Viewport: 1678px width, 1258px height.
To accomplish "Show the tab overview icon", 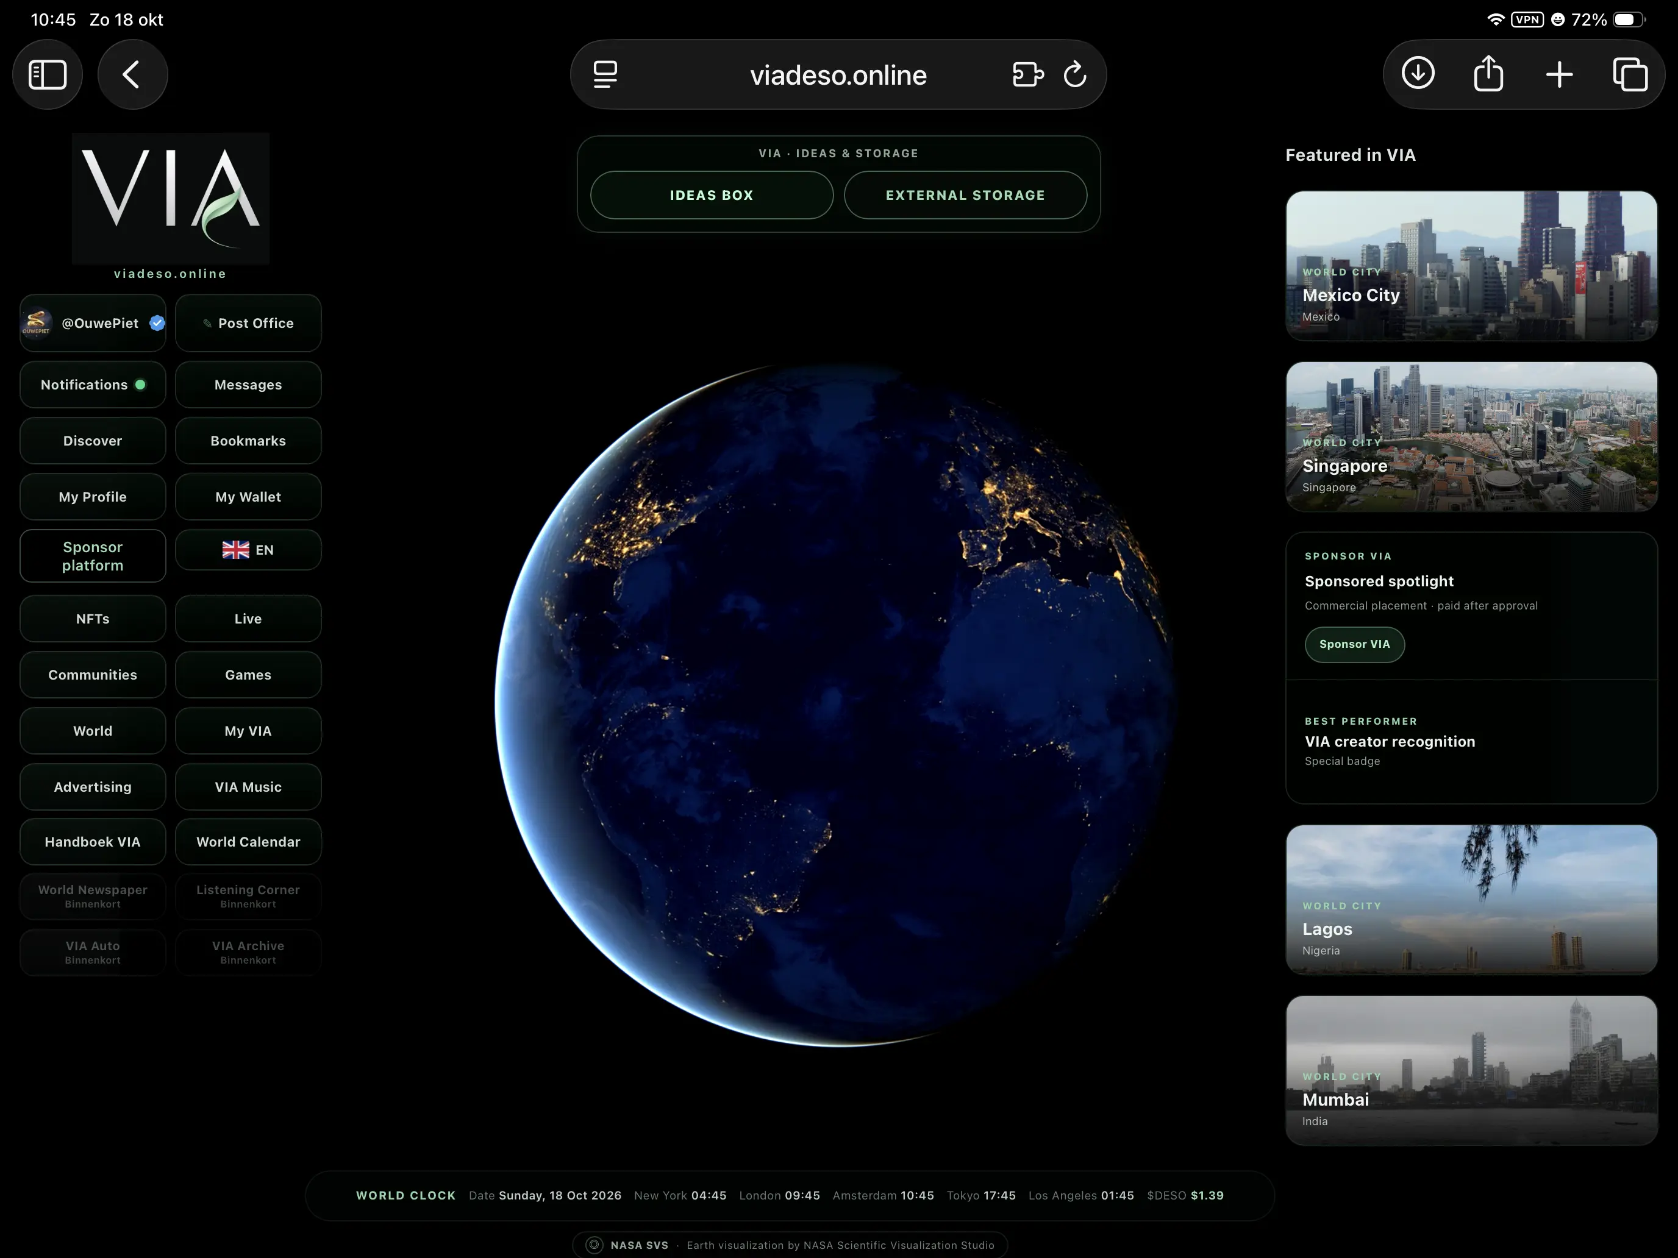I will point(1629,74).
